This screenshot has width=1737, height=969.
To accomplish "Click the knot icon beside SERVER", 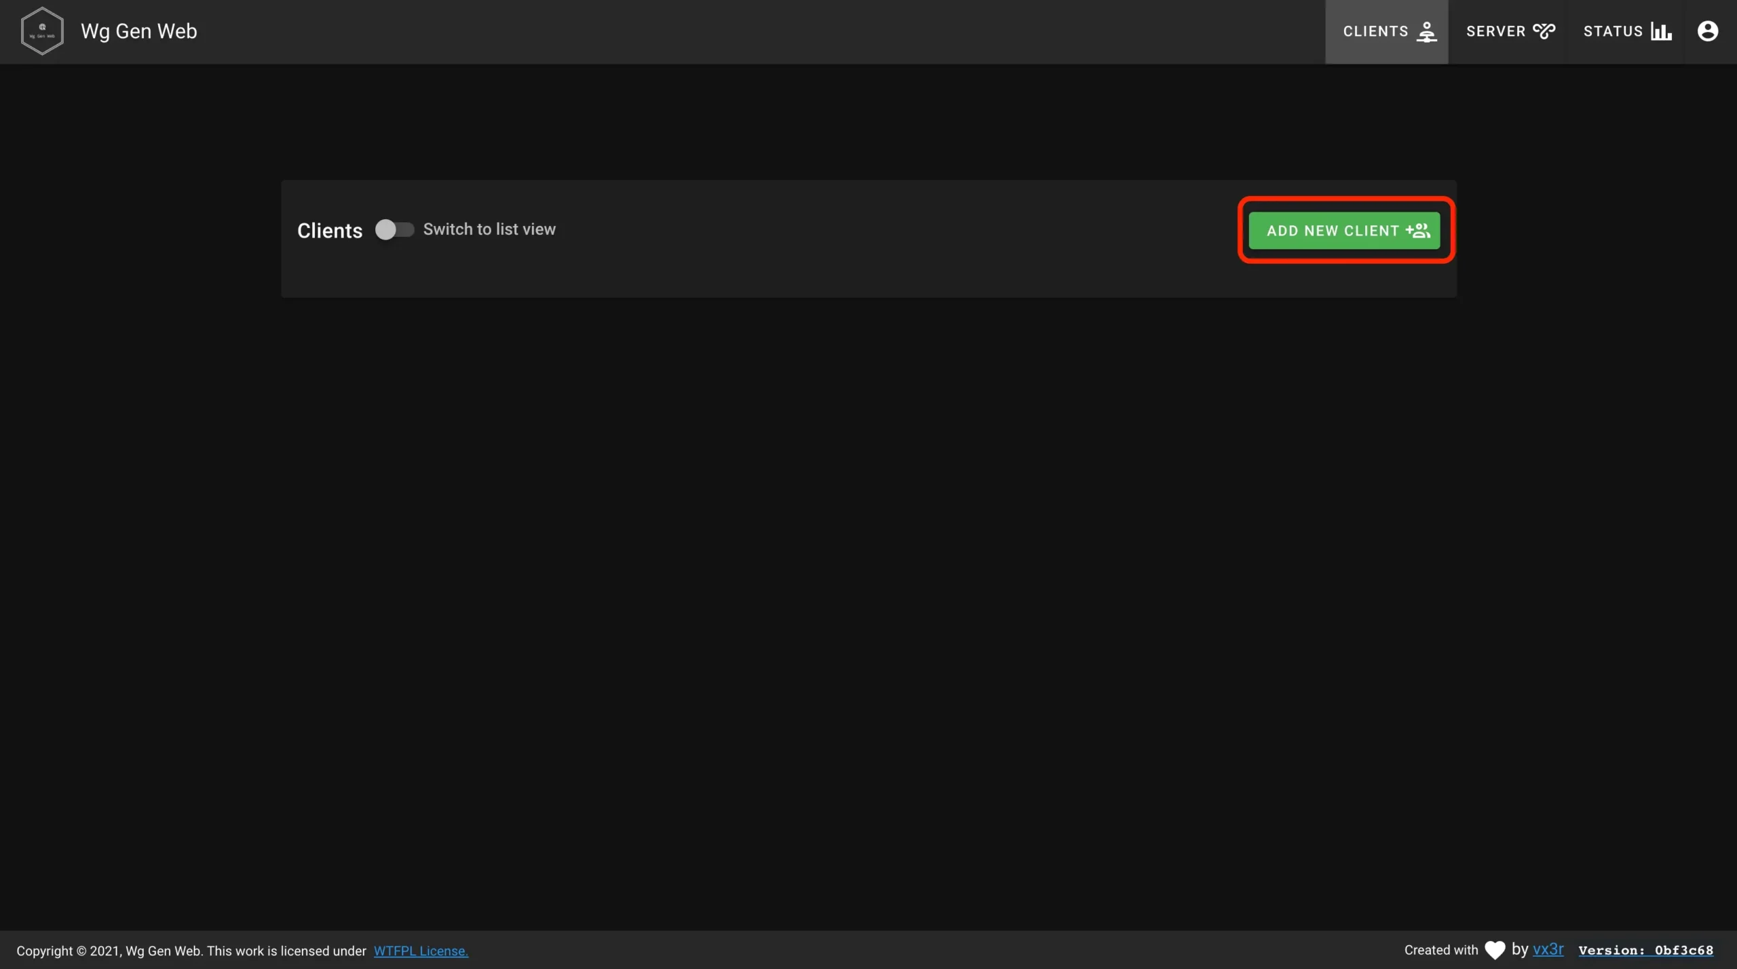I will point(1544,31).
